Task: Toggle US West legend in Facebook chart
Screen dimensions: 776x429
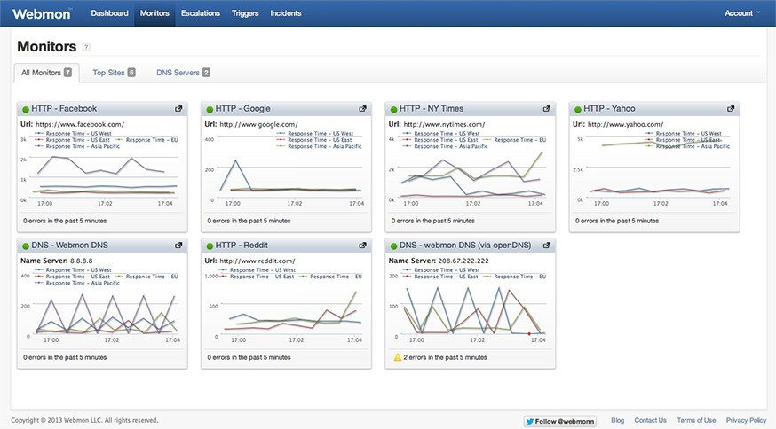Action: pos(73,134)
